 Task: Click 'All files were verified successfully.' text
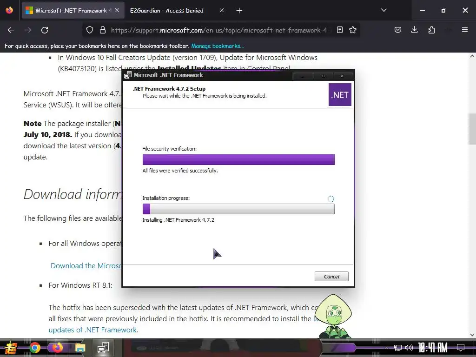point(180,171)
